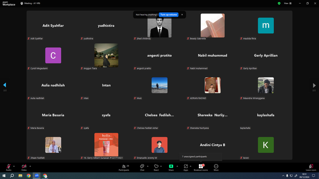The image size is (319, 179).
Task: Select keven's green K avatar
Action: click(266, 145)
